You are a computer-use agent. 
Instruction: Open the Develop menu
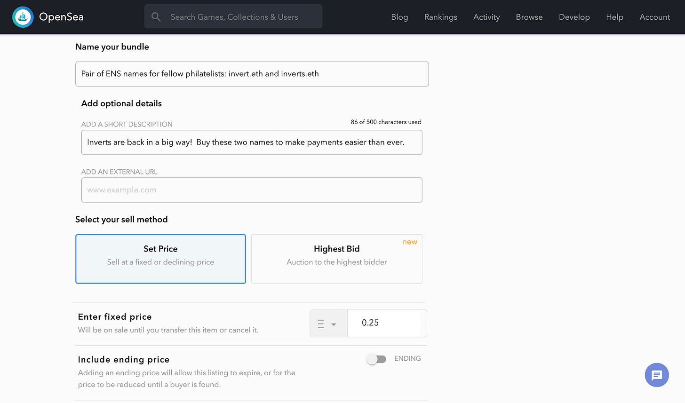574,17
